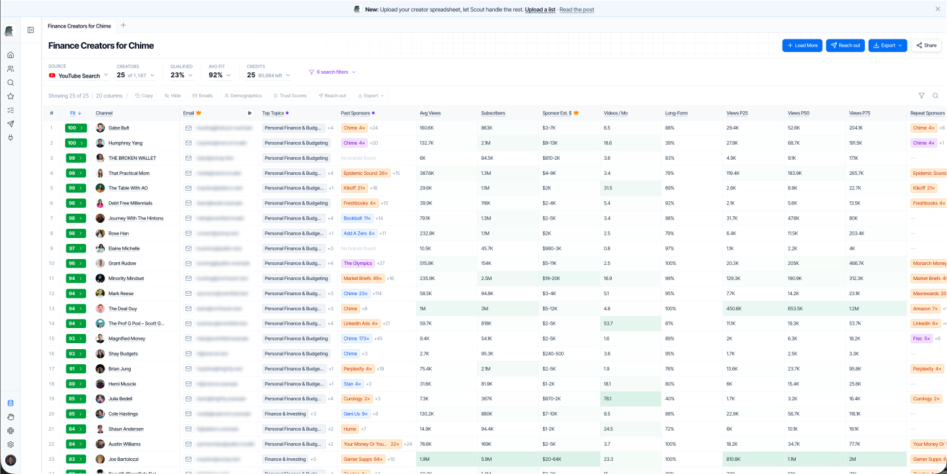
Task: Expand Joe Bartolozzi's 83 fit score
Action: tap(75, 459)
